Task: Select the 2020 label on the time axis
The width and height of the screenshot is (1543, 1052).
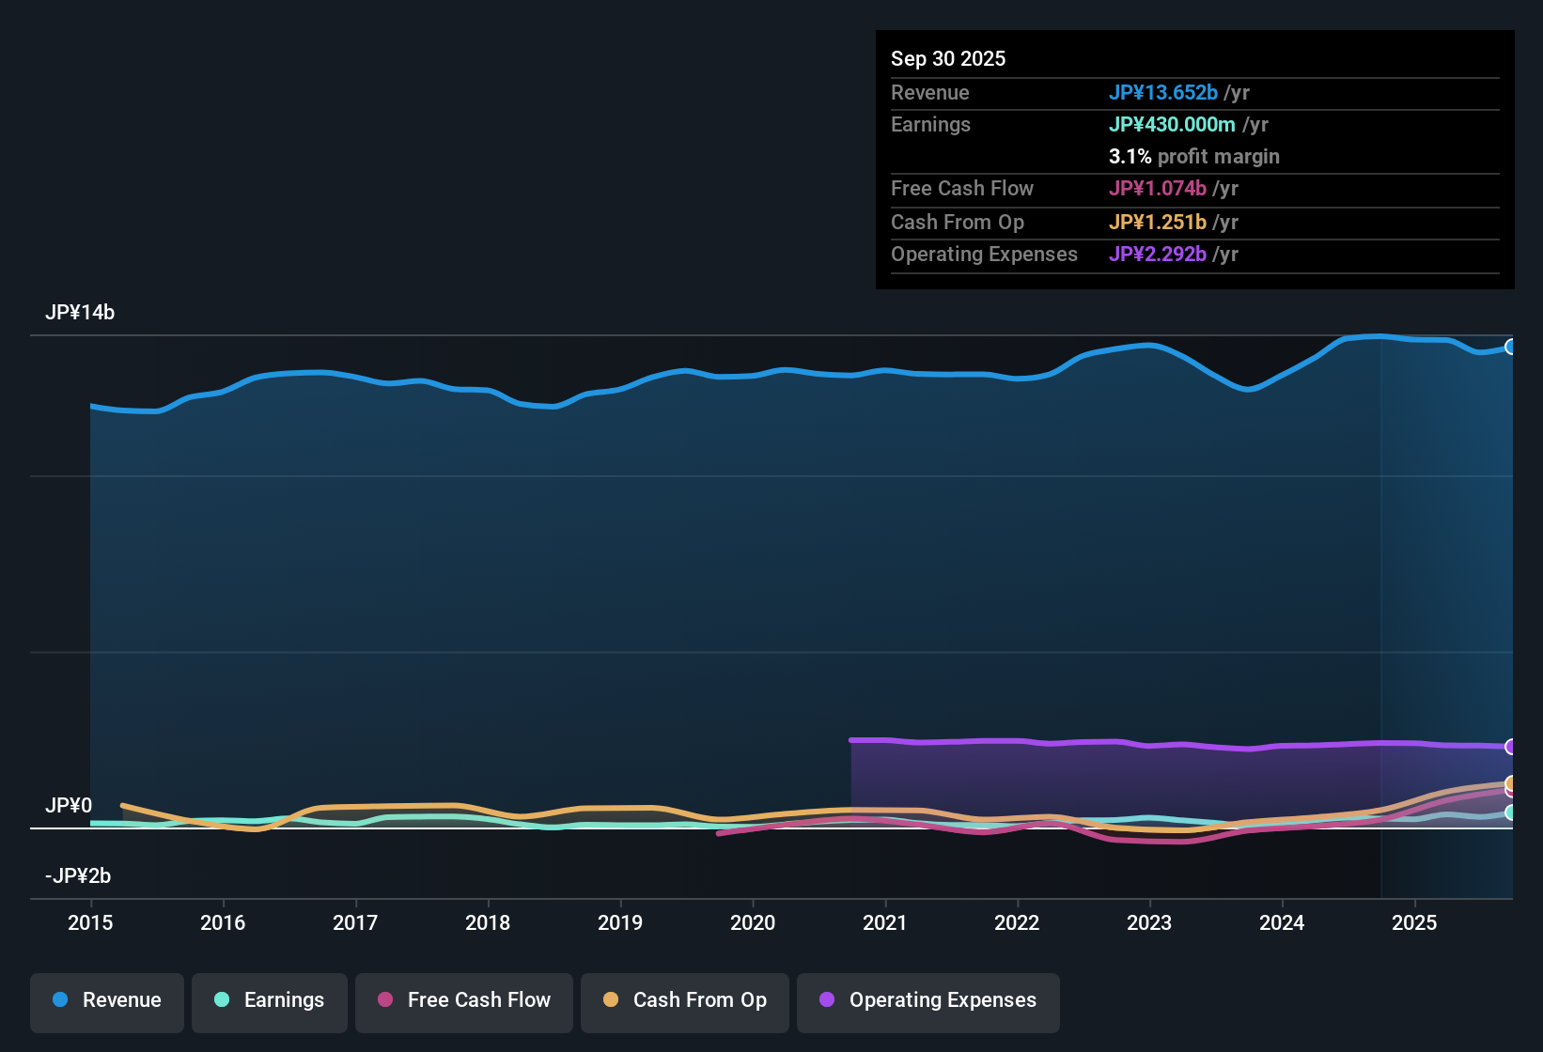Action: coord(752,923)
